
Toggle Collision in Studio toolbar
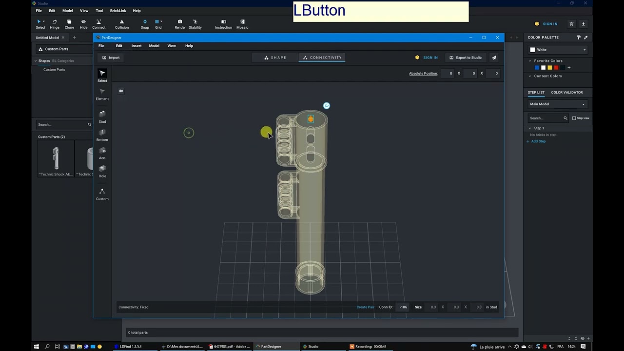pyautogui.click(x=122, y=24)
